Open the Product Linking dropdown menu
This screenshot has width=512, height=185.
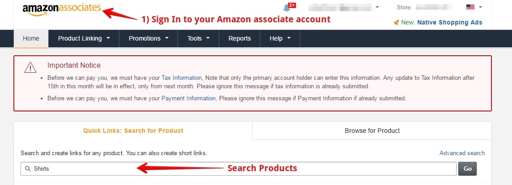[x=84, y=38]
